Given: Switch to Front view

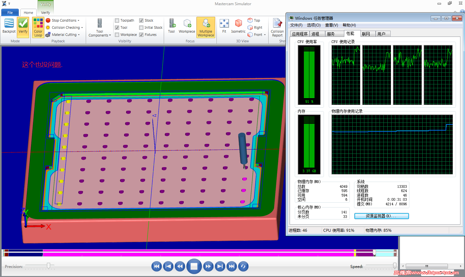Looking at the screenshot, I should tap(255, 35).
